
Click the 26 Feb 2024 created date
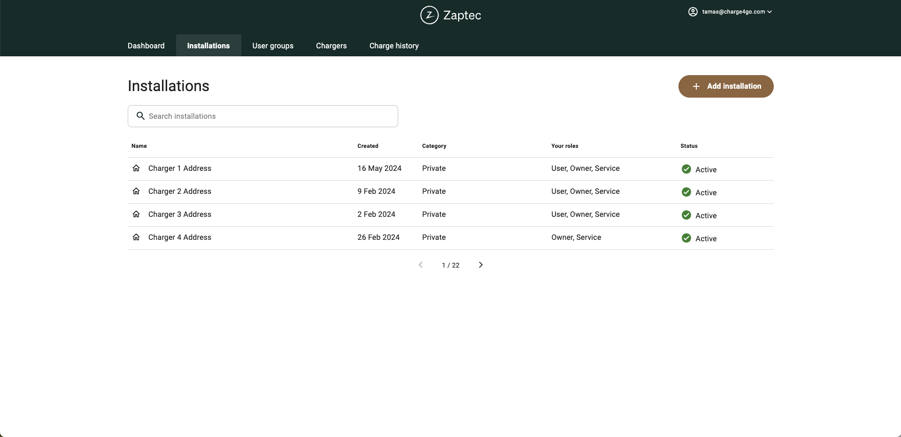tap(378, 237)
